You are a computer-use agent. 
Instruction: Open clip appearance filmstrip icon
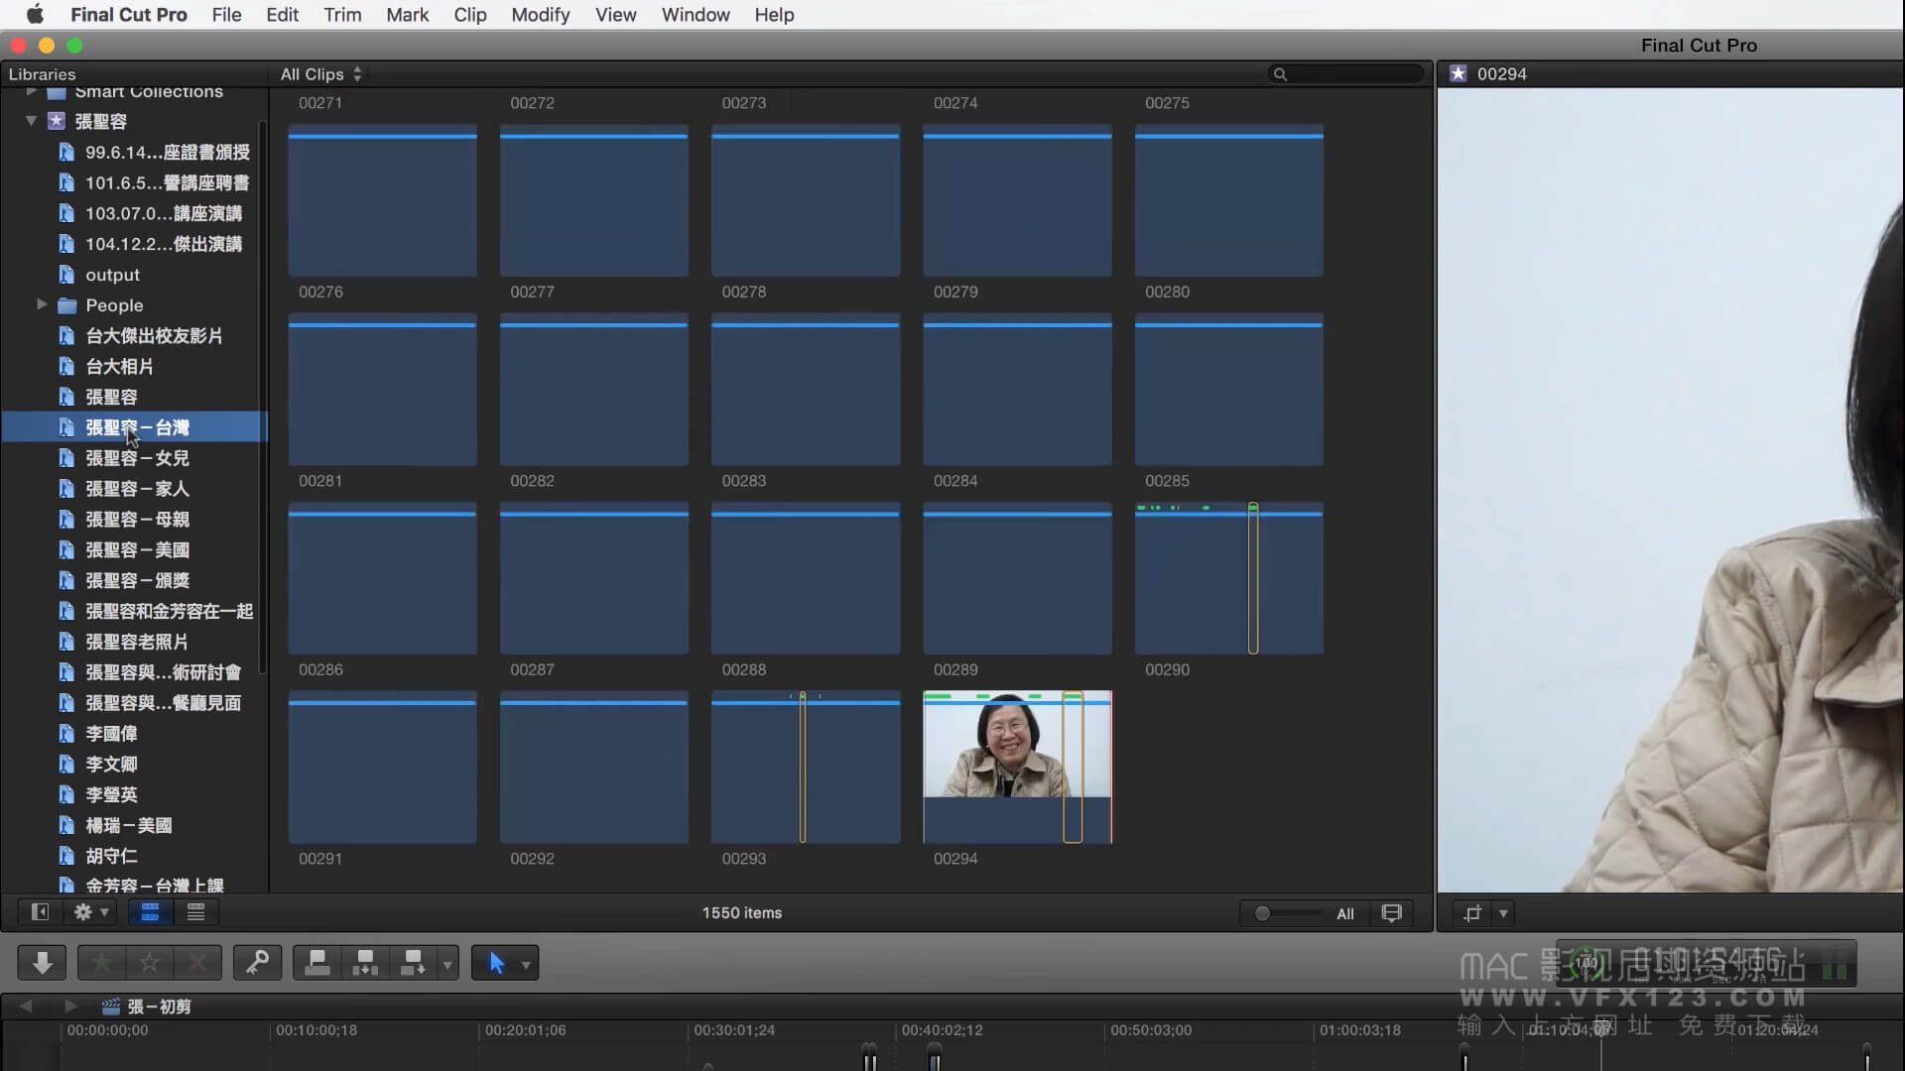point(1391,913)
